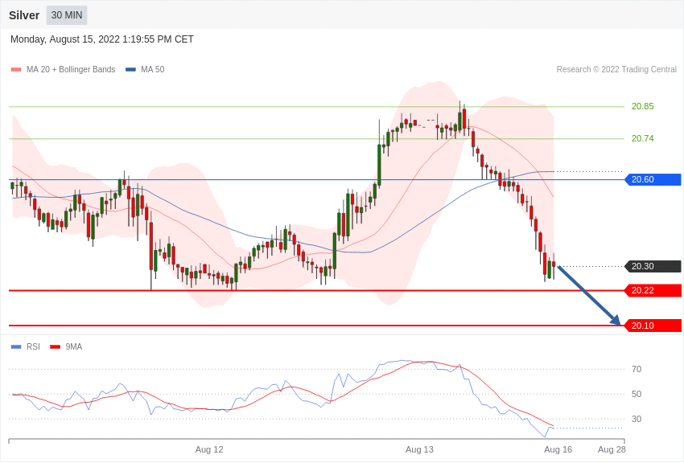Click the Aug 16 date axis label
The width and height of the screenshot is (684, 463).
pos(558,450)
